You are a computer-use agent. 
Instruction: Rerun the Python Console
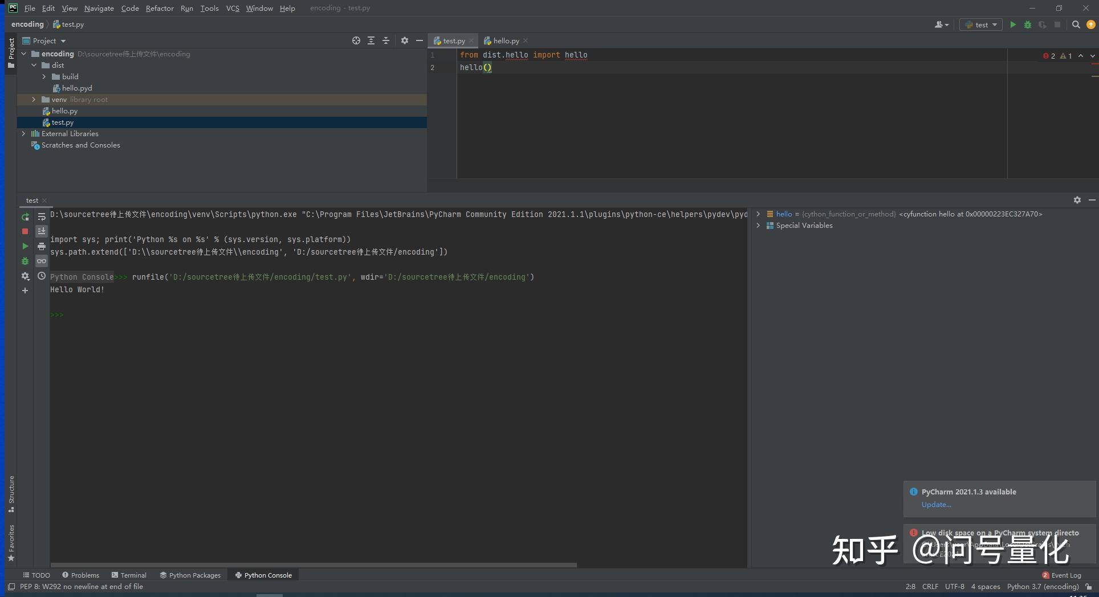(x=25, y=216)
